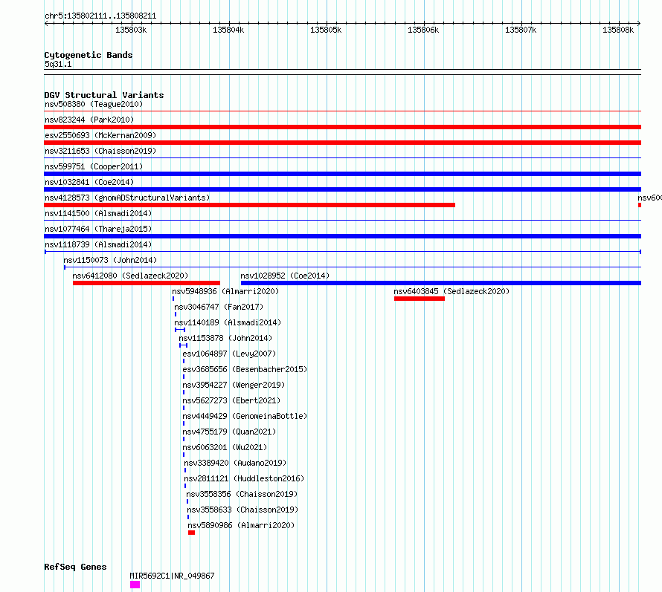Click nsv4449429 (GenomeinaBottle) label
The height and width of the screenshot is (592, 662).
click(x=245, y=416)
